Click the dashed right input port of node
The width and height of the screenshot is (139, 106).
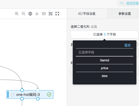pyautogui.click(x=38, y=90)
